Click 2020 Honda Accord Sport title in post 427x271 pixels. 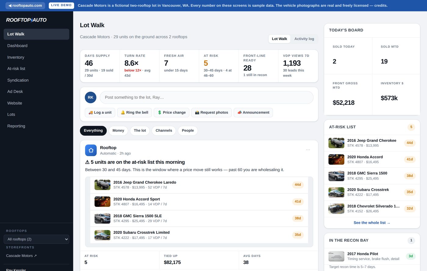point(137,199)
